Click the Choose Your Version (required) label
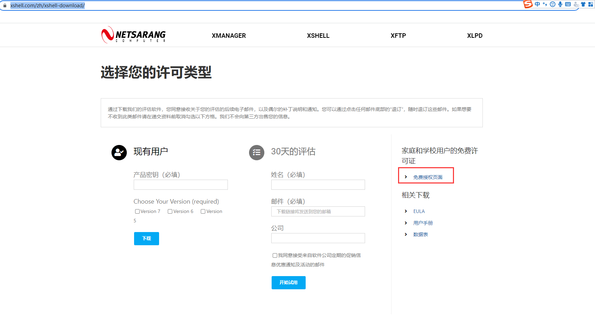The height and width of the screenshot is (325, 595). coord(176,202)
